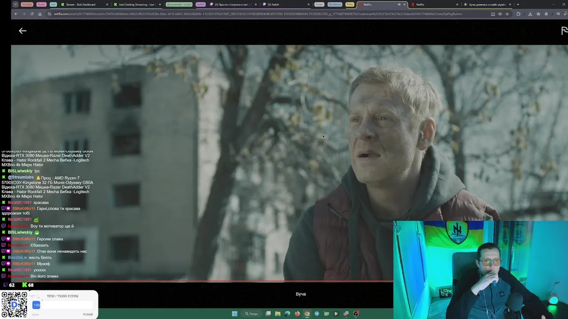Open the Films tab group
This screenshot has height=319, width=568.
click(350, 4)
